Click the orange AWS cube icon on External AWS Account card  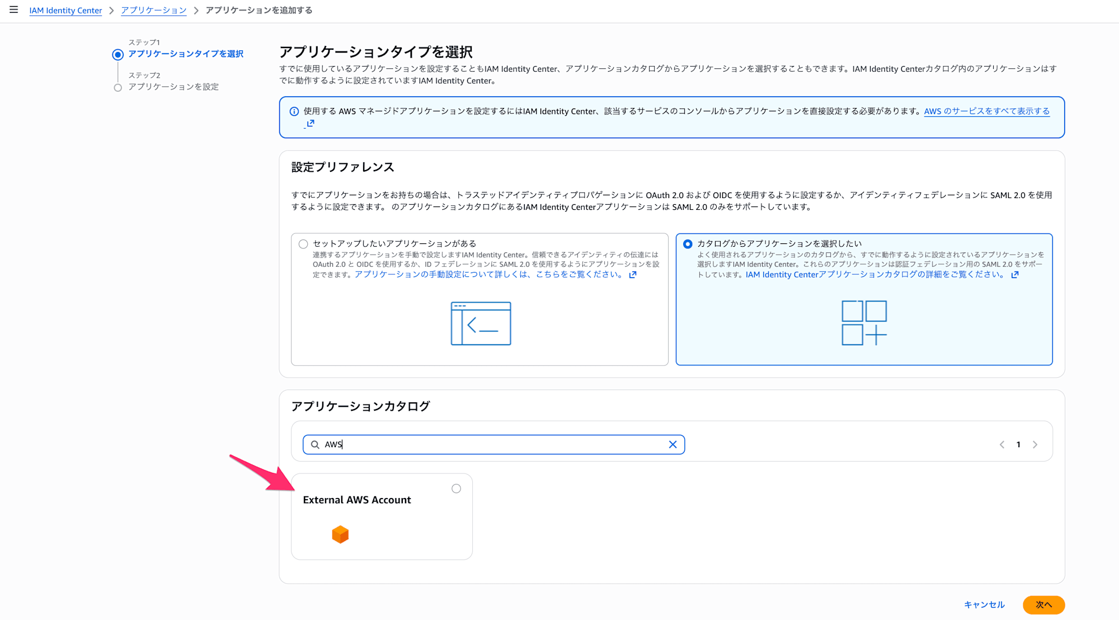coord(341,534)
